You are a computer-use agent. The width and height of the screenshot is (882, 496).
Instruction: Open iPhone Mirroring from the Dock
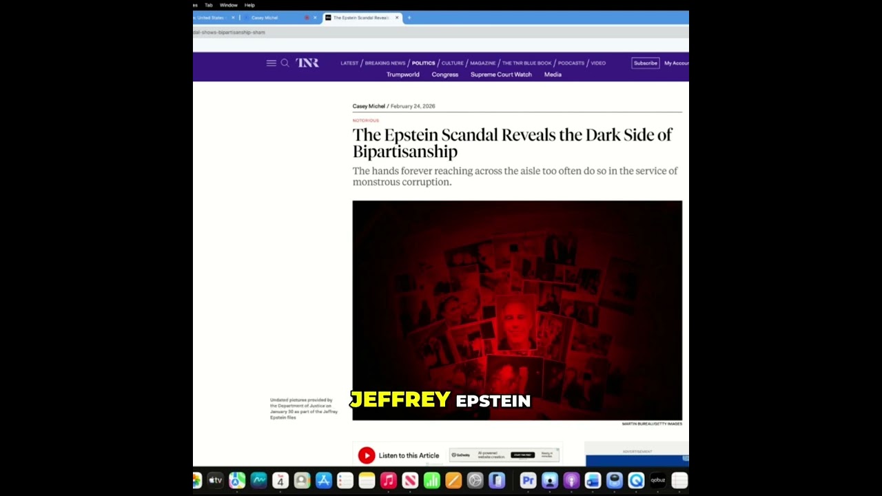pos(497,480)
